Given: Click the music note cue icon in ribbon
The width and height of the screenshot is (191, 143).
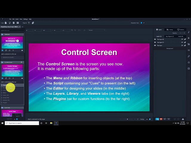Looking at the screenshot, I should pos(10,23).
